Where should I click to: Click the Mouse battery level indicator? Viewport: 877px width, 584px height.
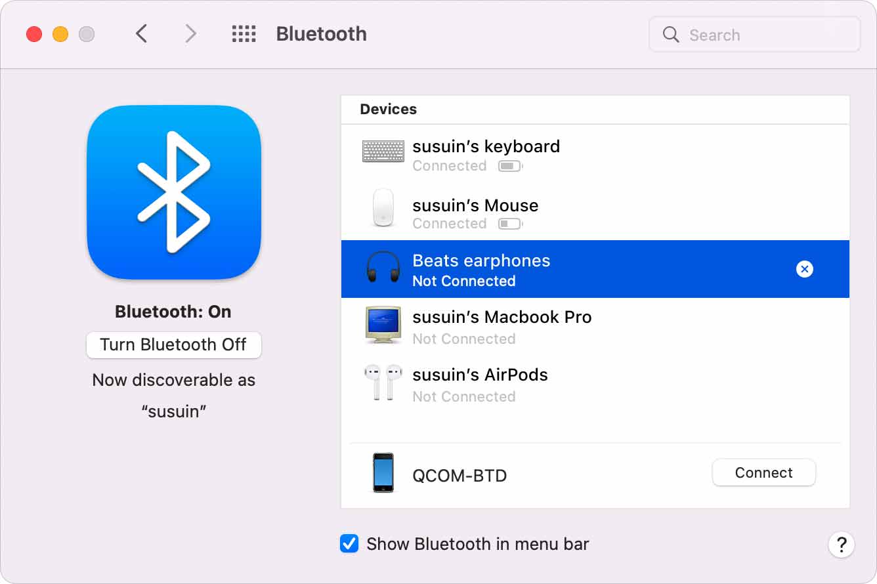tap(510, 224)
